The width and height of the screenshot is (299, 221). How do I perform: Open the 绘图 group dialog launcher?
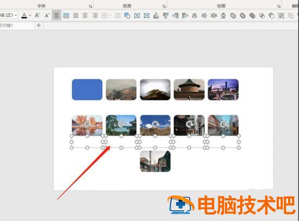click(x=279, y=7)
